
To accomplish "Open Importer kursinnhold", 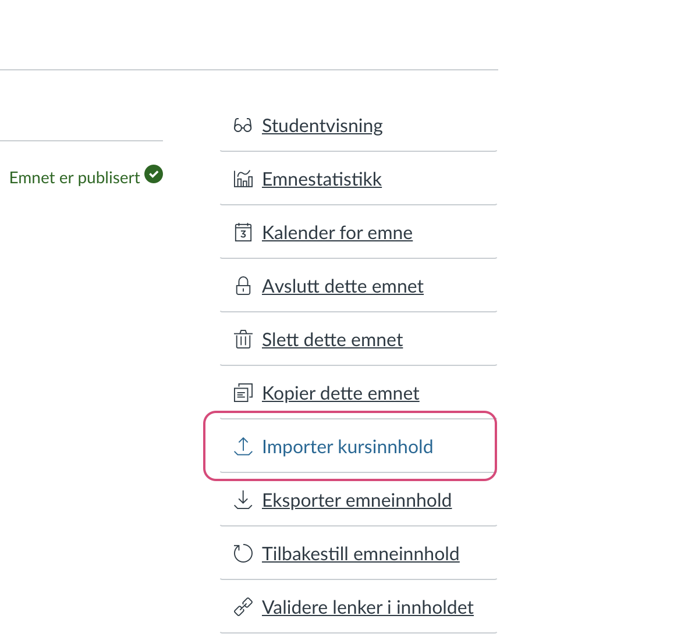I will coord(347,447).
